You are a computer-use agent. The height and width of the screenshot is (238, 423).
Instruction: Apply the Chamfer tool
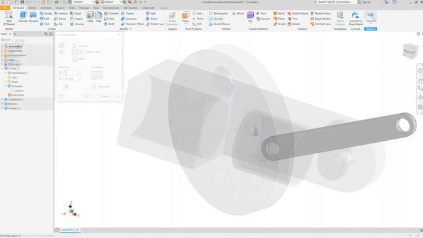(x=112, y=13)
